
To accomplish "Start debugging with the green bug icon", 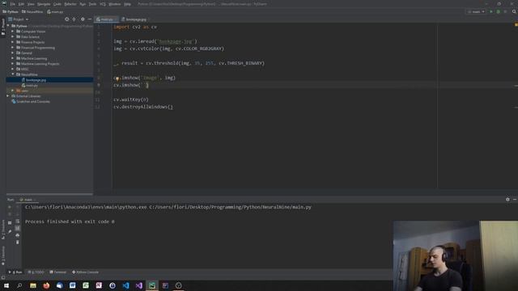I will point(499,11).
